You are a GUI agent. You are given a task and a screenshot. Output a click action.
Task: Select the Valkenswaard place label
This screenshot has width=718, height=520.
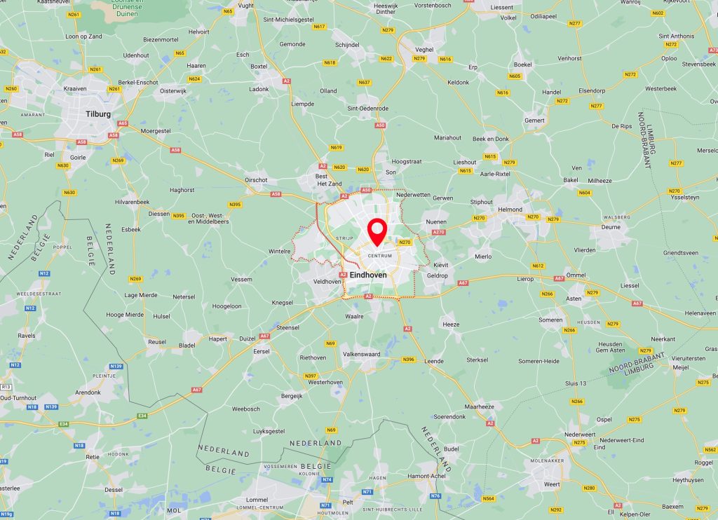point(362,354)
